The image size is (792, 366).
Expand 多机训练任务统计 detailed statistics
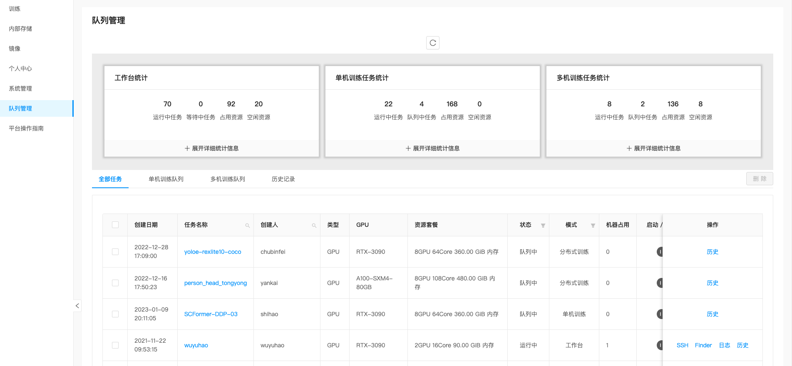click(x=653, y=148)
